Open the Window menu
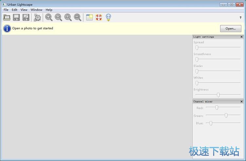This screenshot has height=161, width=246. (36, 10)
